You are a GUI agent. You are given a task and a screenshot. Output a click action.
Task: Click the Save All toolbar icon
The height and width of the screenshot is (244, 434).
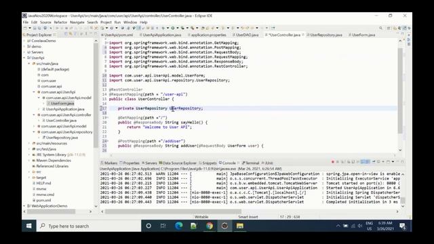[39, 28]
